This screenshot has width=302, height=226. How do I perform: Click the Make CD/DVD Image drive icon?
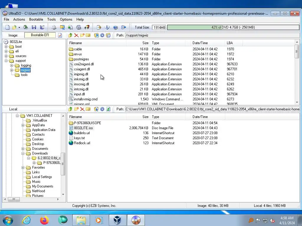pos(54,27)
